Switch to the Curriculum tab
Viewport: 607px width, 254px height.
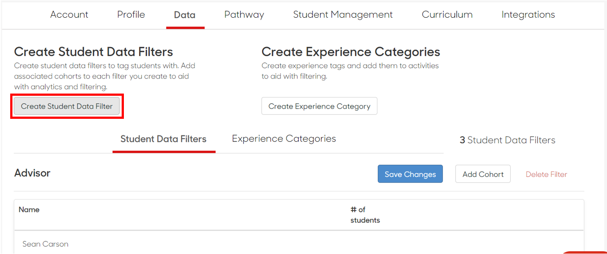(x=447, y=15)
